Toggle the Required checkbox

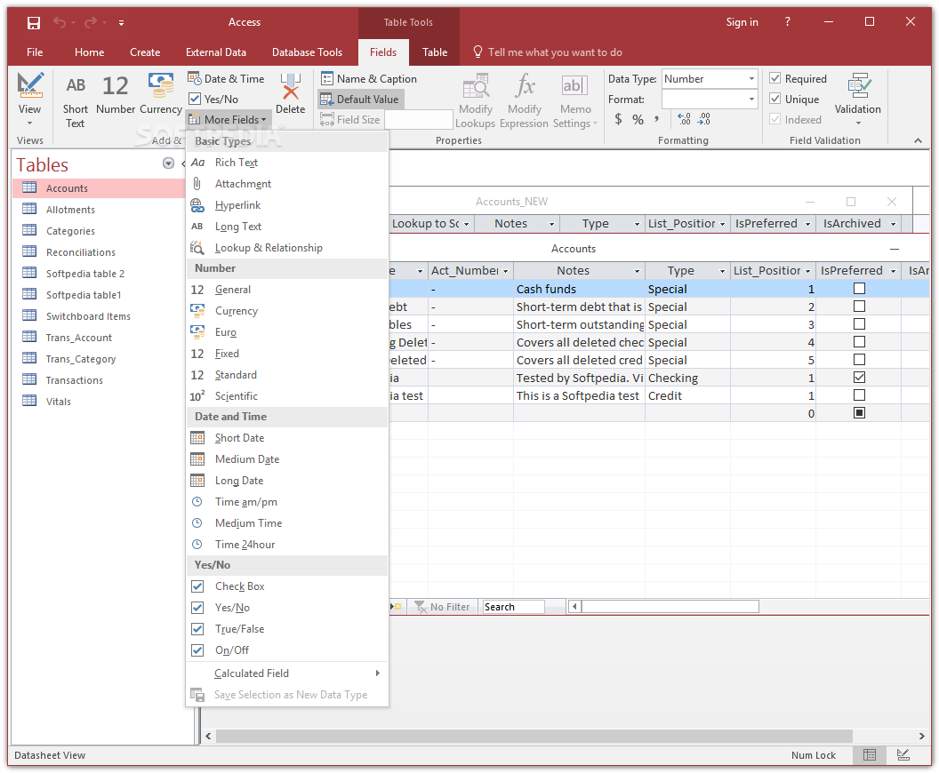(774, 78)
